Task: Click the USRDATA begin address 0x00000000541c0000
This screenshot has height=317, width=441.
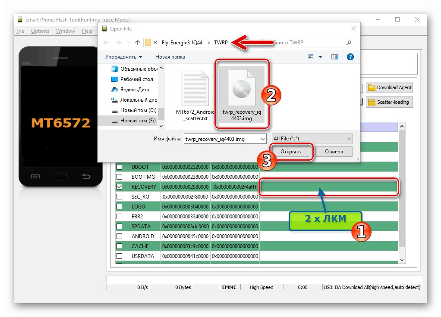Action: 186,256
